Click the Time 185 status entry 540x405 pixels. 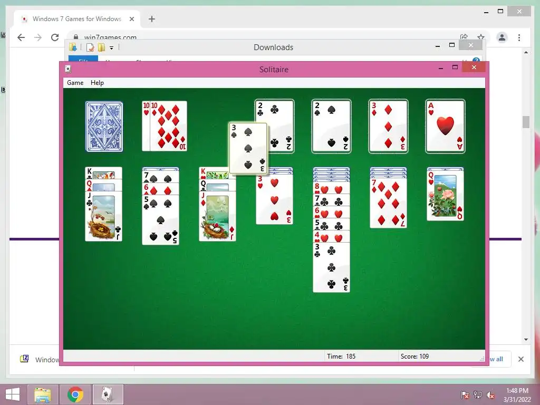341,356
